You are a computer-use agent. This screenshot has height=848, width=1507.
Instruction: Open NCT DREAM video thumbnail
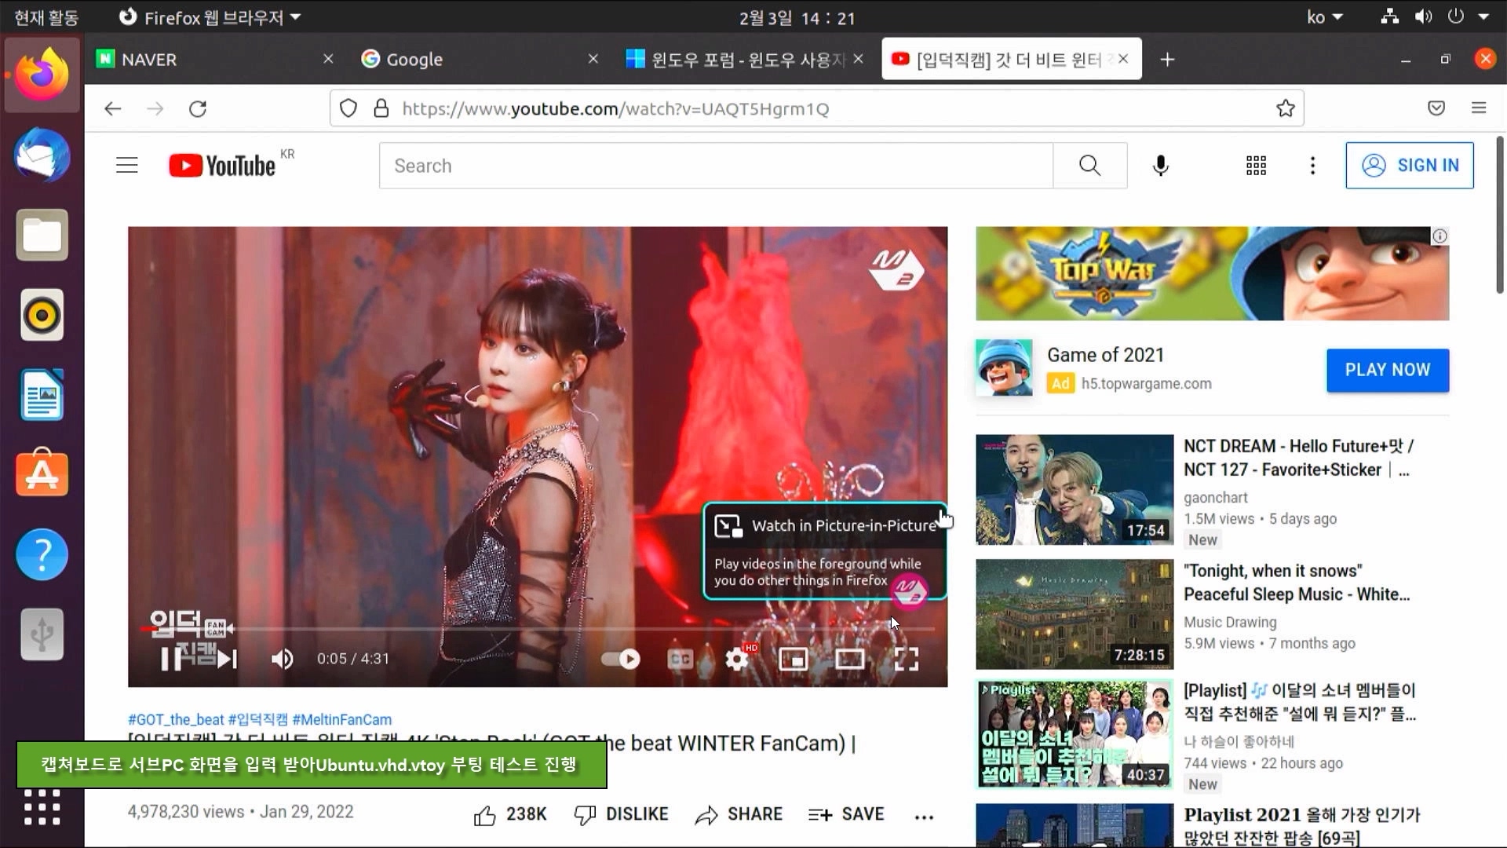point(1074,489)
